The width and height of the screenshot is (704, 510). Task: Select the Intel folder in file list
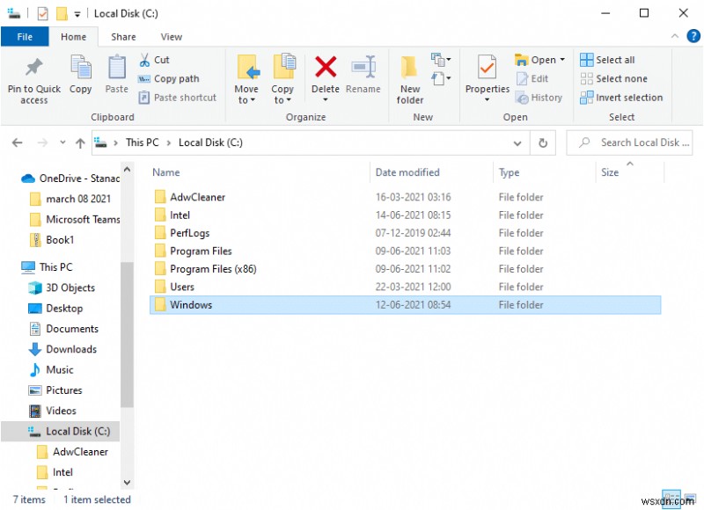coord(172,215)
